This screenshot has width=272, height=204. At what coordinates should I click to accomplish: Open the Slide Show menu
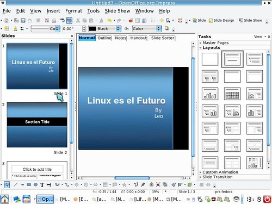[118, 11]
